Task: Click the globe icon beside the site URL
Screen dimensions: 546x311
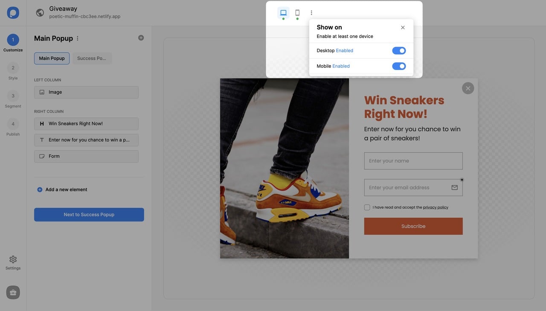Action: [40, 12]
